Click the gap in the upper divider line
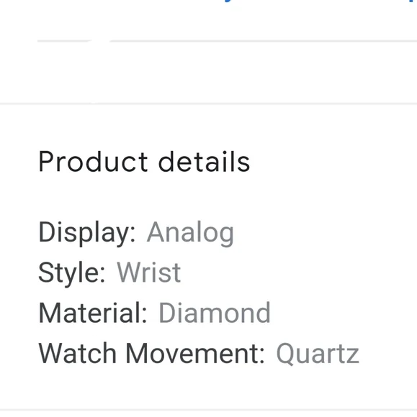417x417 pixels. [x=101, y=41]
